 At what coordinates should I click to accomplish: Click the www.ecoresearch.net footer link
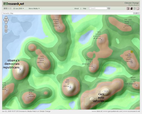click(131, 111)
